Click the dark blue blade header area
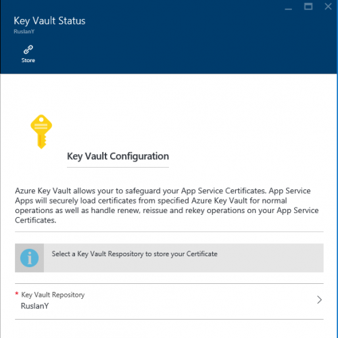The height and width of the screenshot is (338, 338). [x=169, y=37]
